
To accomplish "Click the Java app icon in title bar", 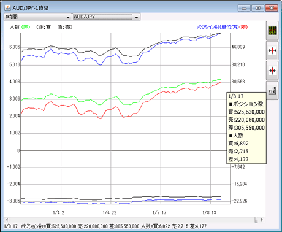I will coord(8,8).
